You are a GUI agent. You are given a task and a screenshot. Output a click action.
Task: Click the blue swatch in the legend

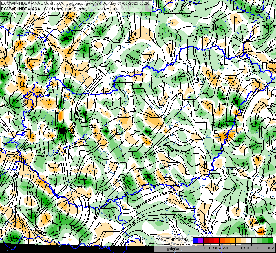coord(195,241)
